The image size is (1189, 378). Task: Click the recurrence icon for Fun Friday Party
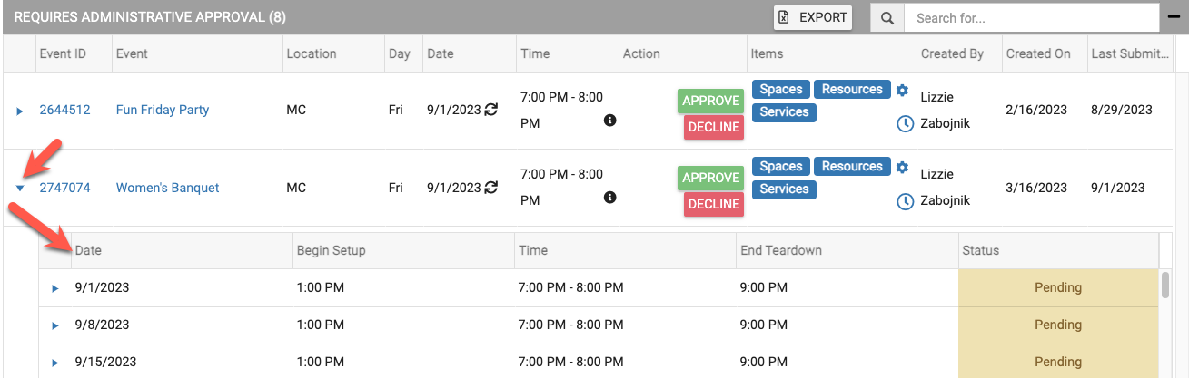[x=491, y=111]
